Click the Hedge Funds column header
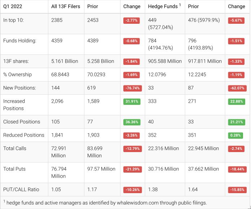The image size is (251, 209). pos(163,6)
